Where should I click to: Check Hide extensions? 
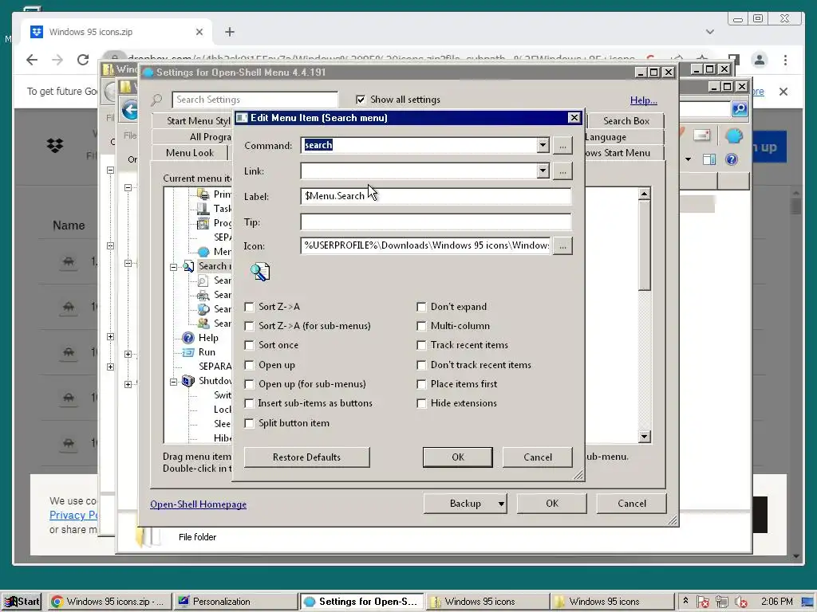(421, 404)
